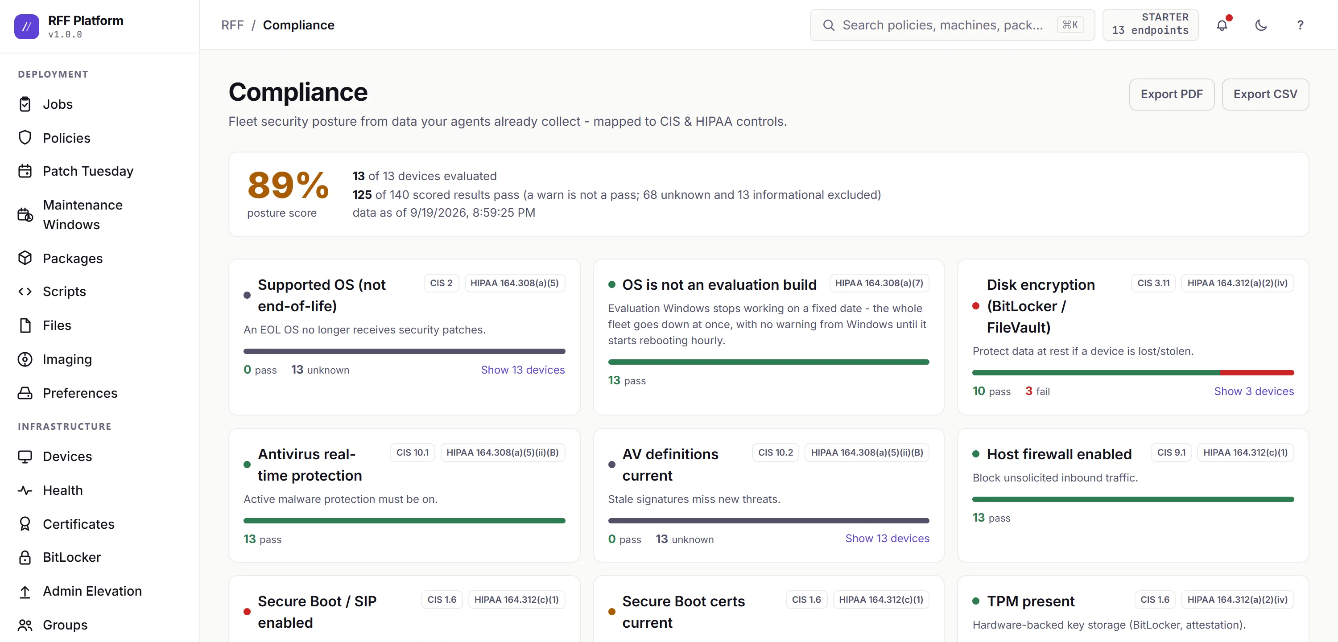Open Maintenance Windows page
Viewport: 1338px width, 642px height.
[x=99, y=214]
